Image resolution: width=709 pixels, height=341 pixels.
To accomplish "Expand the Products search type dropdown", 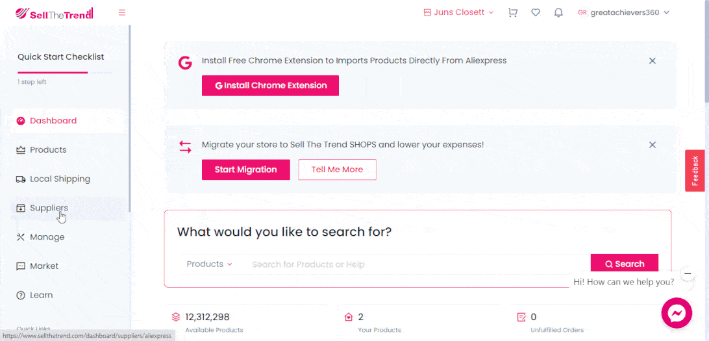I will click(x=209, y=264).
